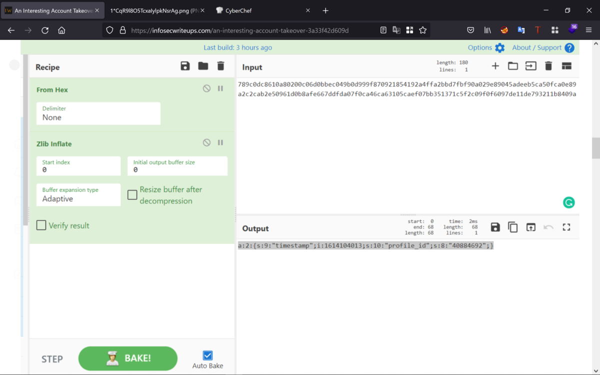600x375 pixels.
Task: Click the Grammarly icon in input pane
Action: [x=568, y=202]
